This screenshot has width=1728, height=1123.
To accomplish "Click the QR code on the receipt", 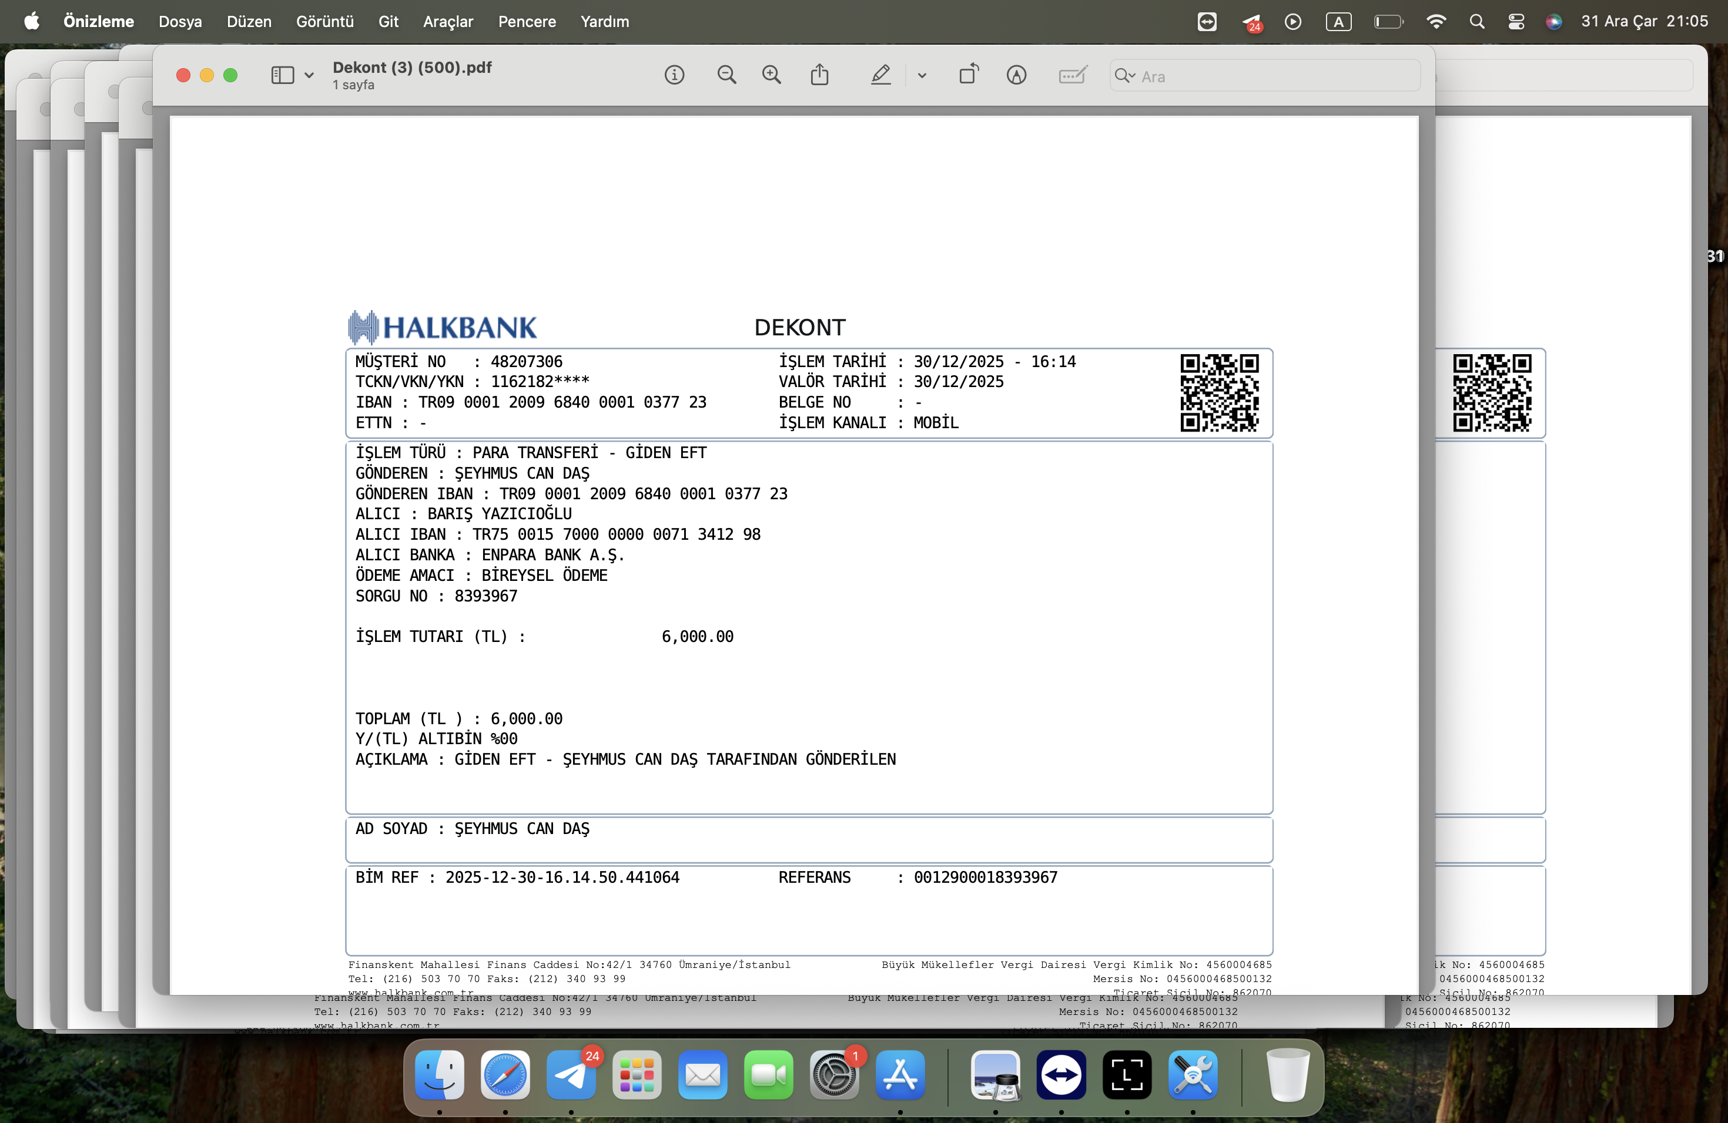I will tap(1219, 392).
